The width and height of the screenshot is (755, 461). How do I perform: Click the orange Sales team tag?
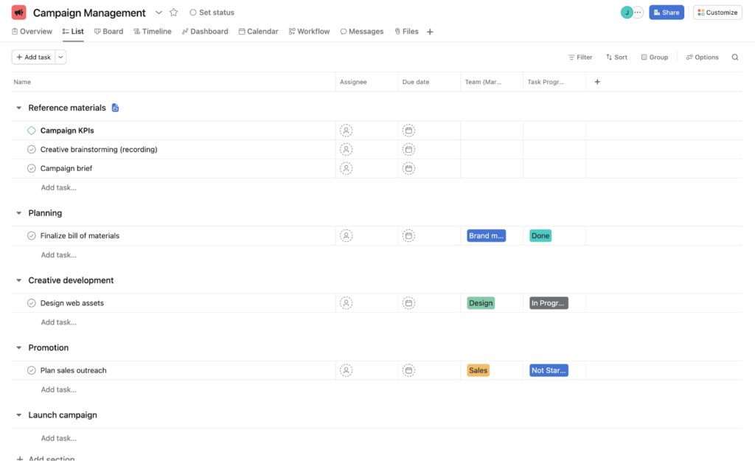pos(478,370)
